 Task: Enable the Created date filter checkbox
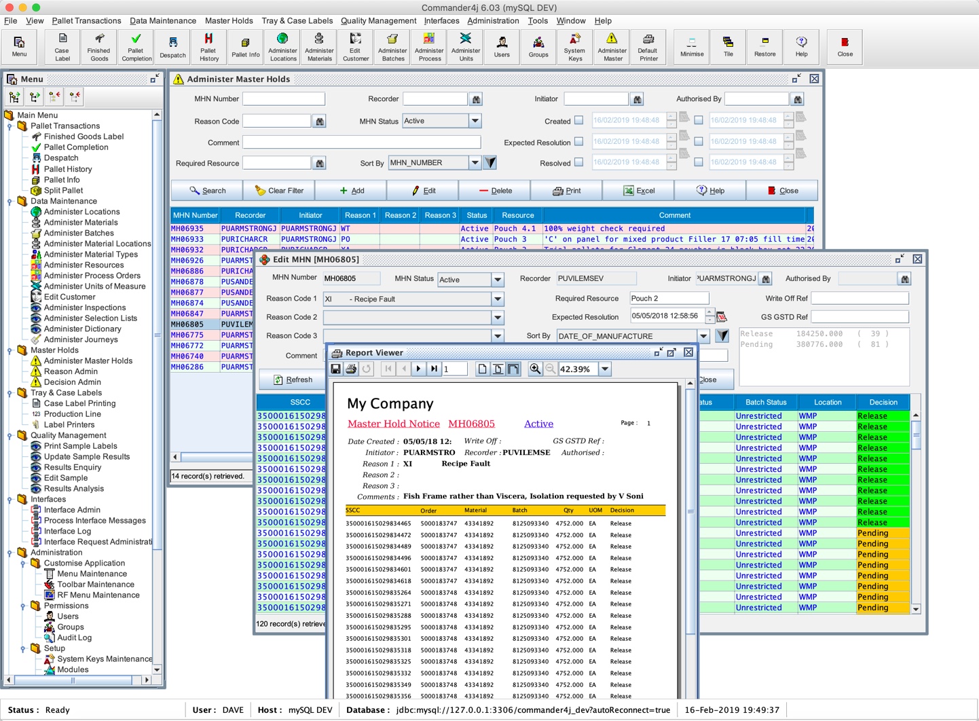578,120
